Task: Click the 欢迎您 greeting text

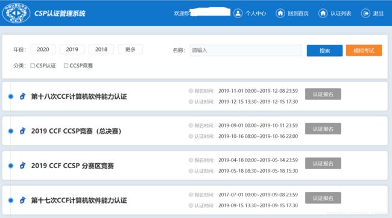Action: (x=182, y=13)
